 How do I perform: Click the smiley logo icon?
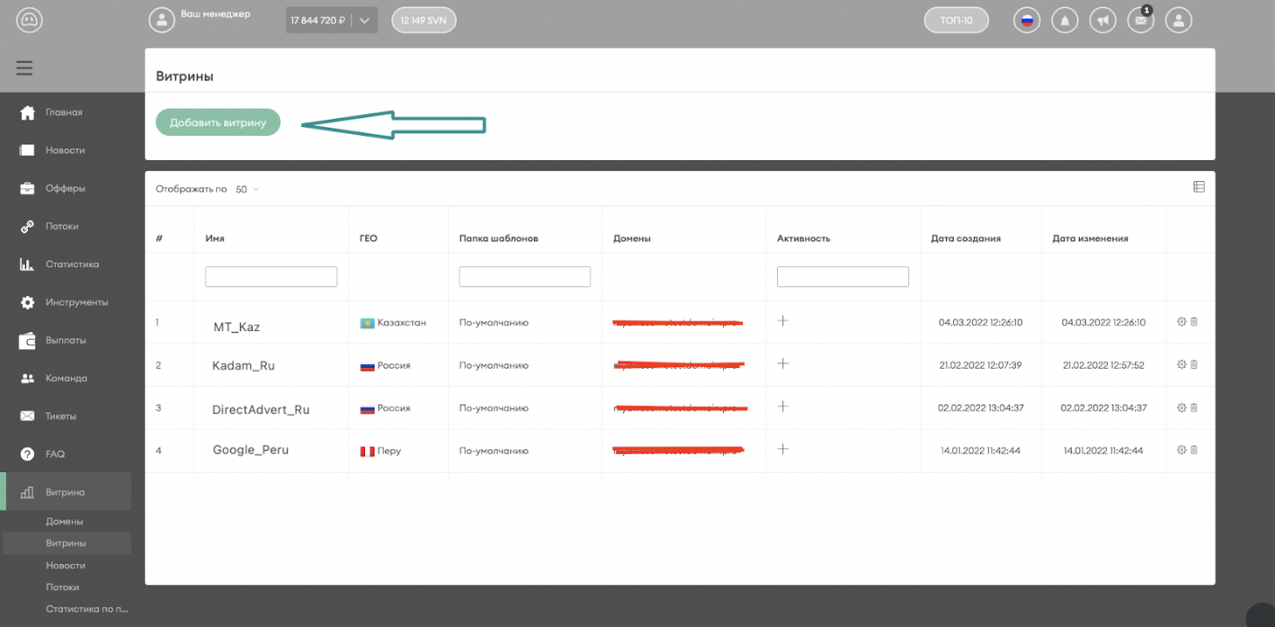(x=29, y=19)
